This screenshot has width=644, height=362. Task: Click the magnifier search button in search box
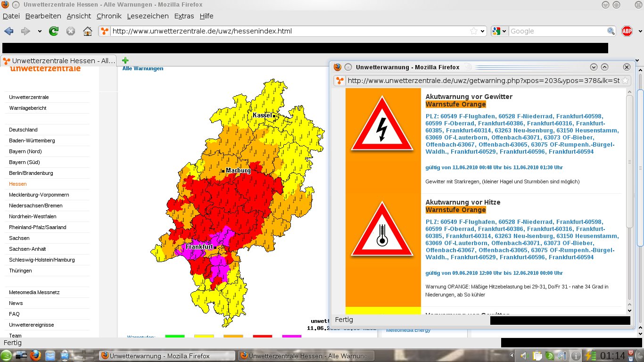click(611, 31)
